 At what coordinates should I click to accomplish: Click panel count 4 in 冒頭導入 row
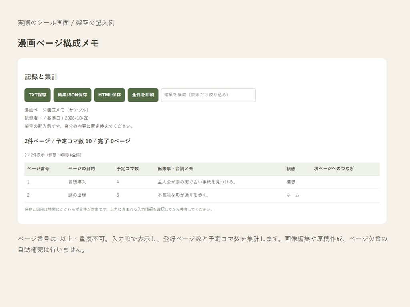point(118,182)
